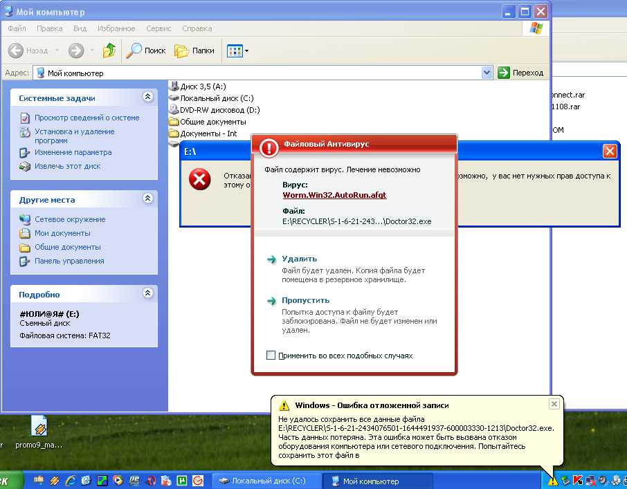Open the Файл menu
The image size is (627, 489).
tap(17, 28)
